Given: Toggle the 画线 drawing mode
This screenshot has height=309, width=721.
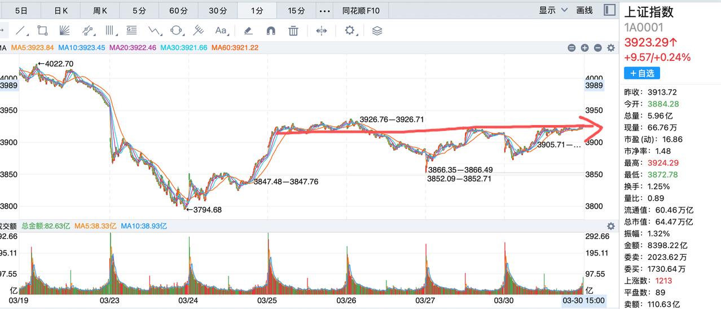Looking at the screenshot, I should tap(584, 11).
